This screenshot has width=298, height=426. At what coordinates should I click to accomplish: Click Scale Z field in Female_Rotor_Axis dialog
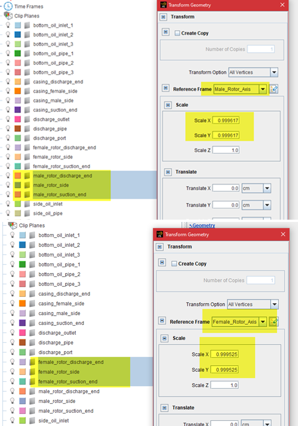tap(224, 385)
